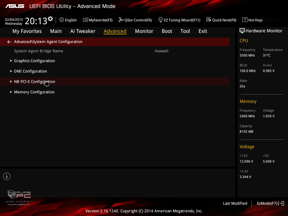This screenshot has height=216, width=288.
Task: Click the Hardware Monitor title
Action: point(264,31)
